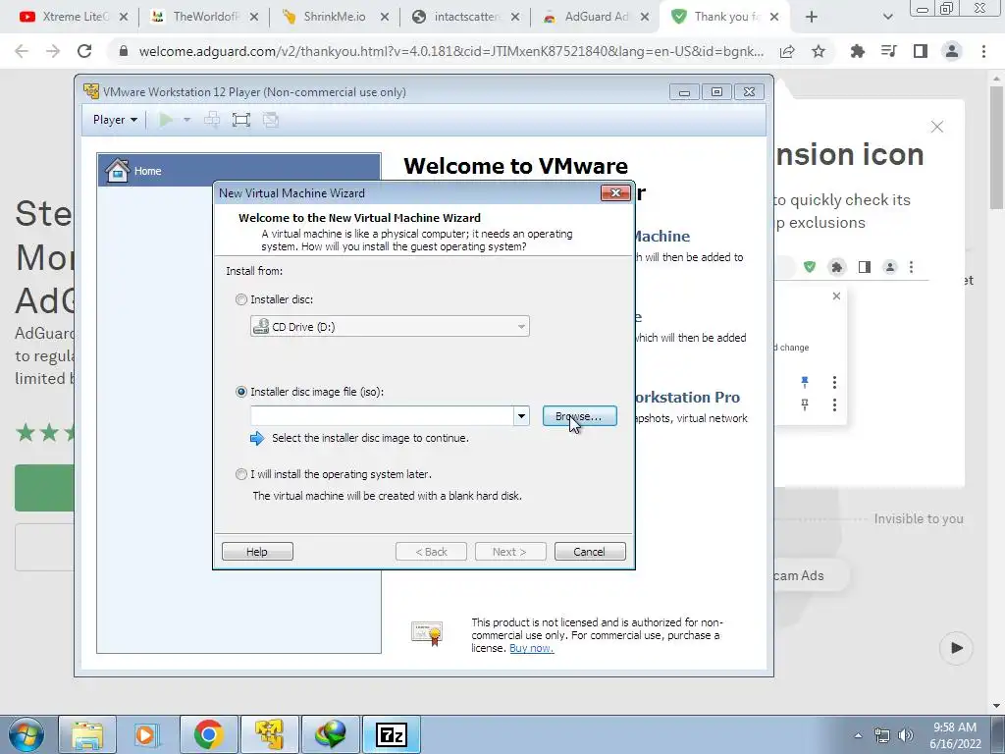Close the Xtreme Lite browser tab
The image size is (1005, 754).
(x=124, y=17)
